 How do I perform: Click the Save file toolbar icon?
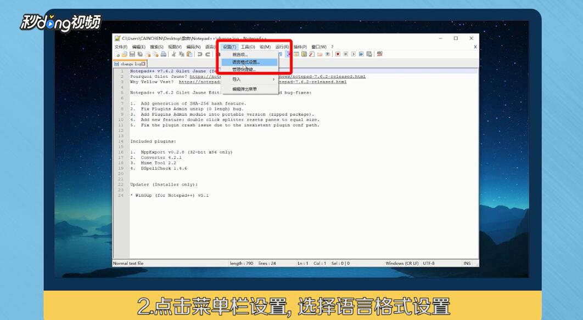point(132,54)
